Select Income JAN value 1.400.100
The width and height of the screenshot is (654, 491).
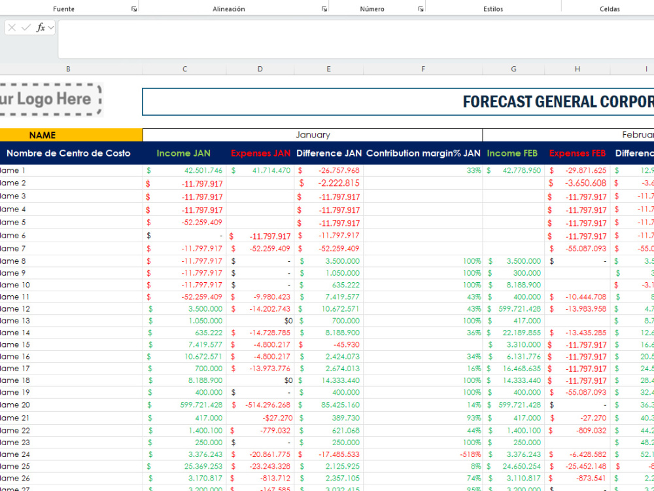click(185, 431)
